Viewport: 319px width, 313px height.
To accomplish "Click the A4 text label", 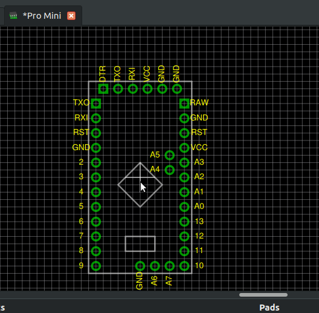I will [x=155, y=170].
